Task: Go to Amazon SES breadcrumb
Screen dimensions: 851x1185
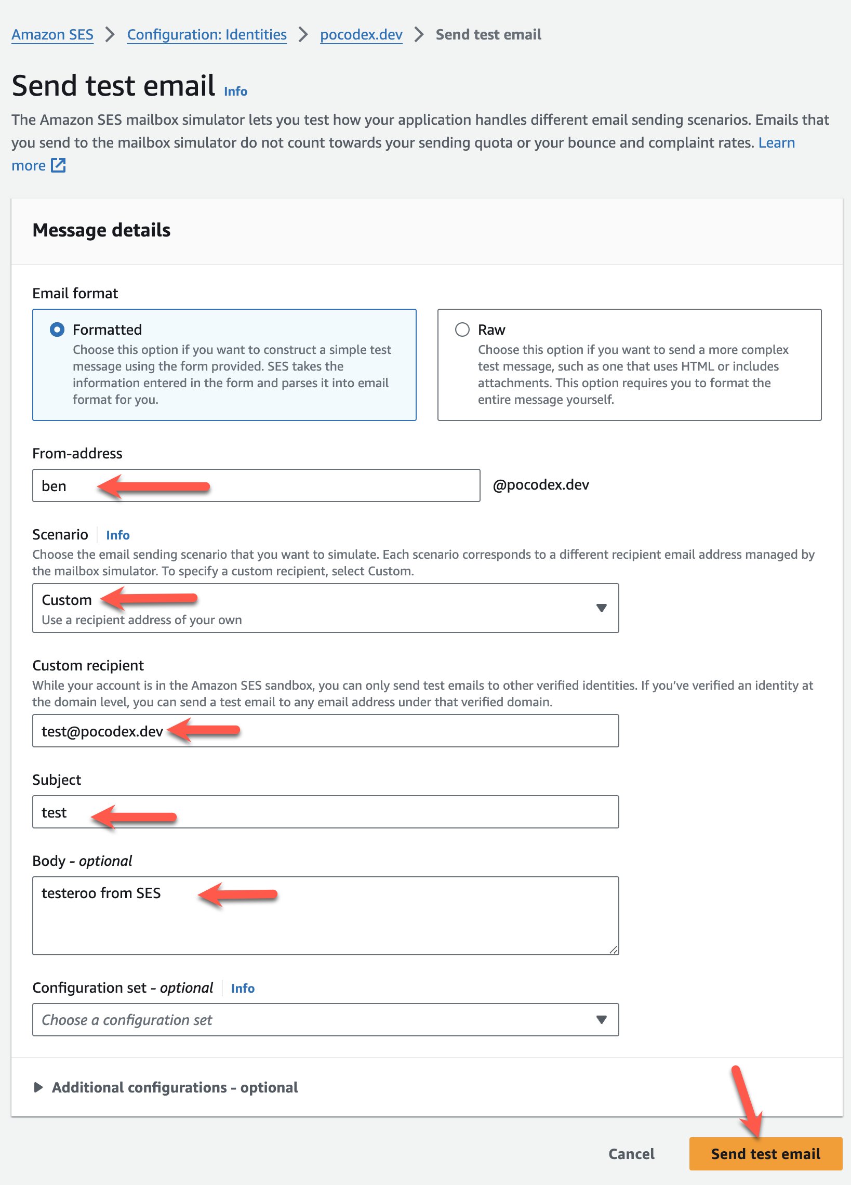Action: click(52, 34)
